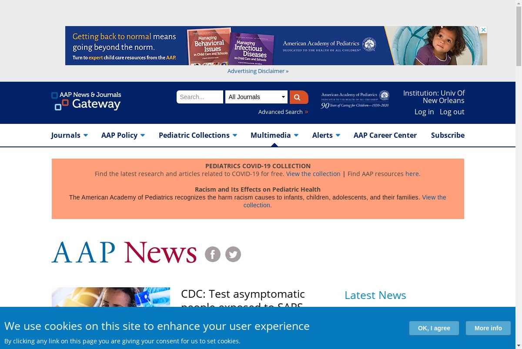Viewport: 522px width, 349px height.
Task: Open the AAP News Facebook page icon
Action: click(213, 254)
